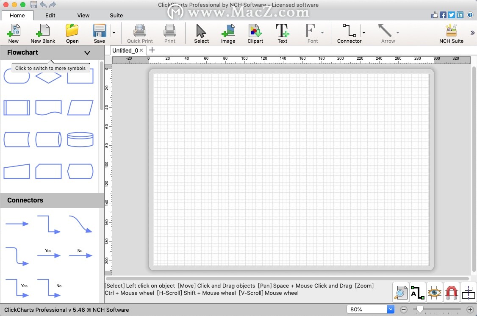Click the Arrow toolbar tool
This screenshot has width=477, height=316.
tap(386, 33)
